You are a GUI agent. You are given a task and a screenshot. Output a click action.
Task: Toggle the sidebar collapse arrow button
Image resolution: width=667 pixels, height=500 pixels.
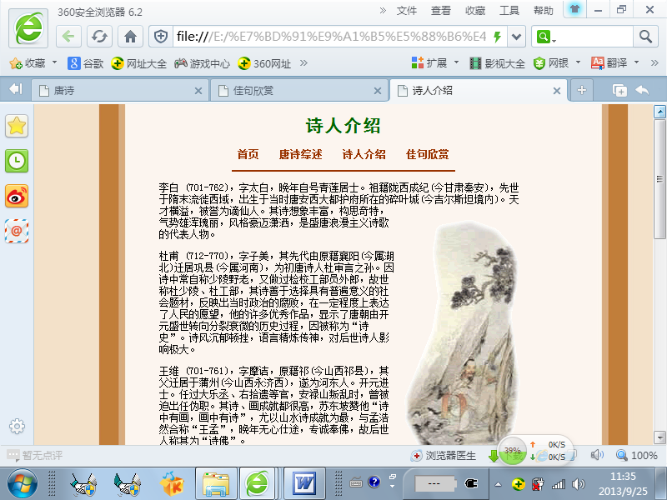pos(15,90)
